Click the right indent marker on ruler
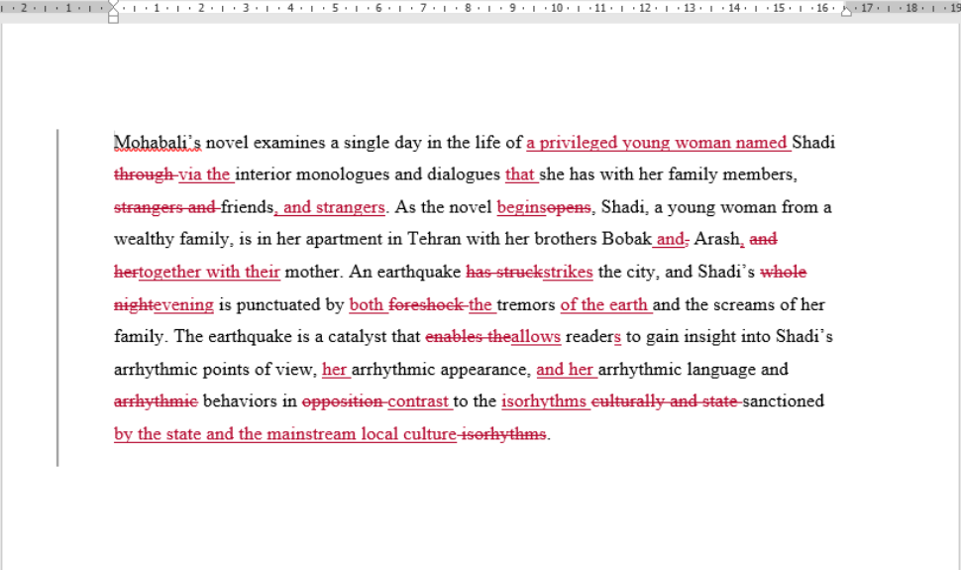The height and width of the screenshot is (570, 961). click(846, 12)
